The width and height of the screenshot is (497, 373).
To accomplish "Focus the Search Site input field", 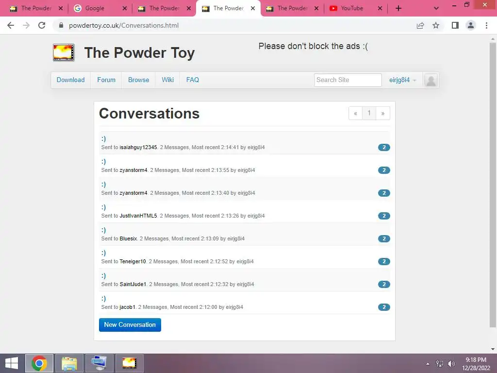I will (348, 80).
